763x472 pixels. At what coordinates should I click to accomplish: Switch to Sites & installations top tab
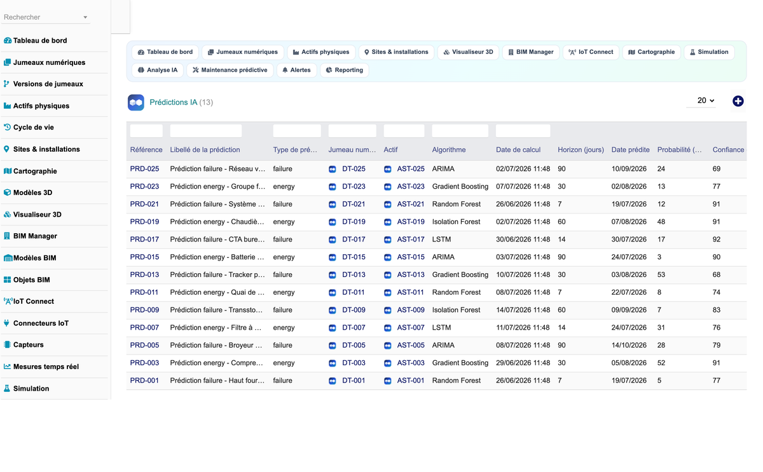pyautogui.click(x=396, y=52)
